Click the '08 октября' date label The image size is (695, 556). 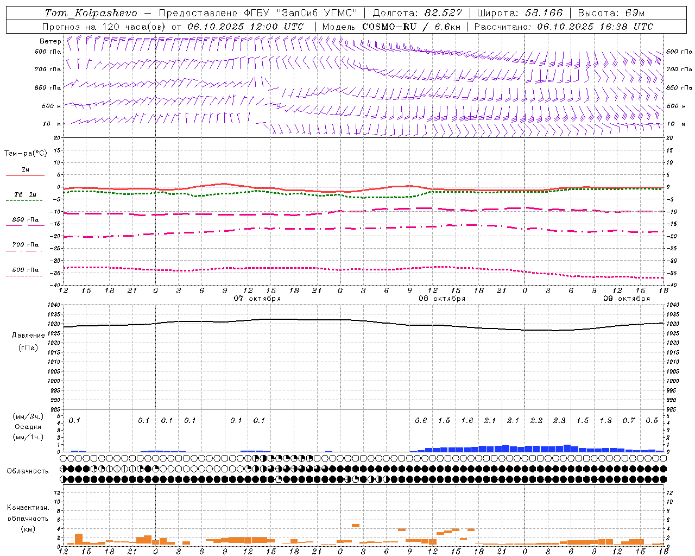[x=442, y=299]
